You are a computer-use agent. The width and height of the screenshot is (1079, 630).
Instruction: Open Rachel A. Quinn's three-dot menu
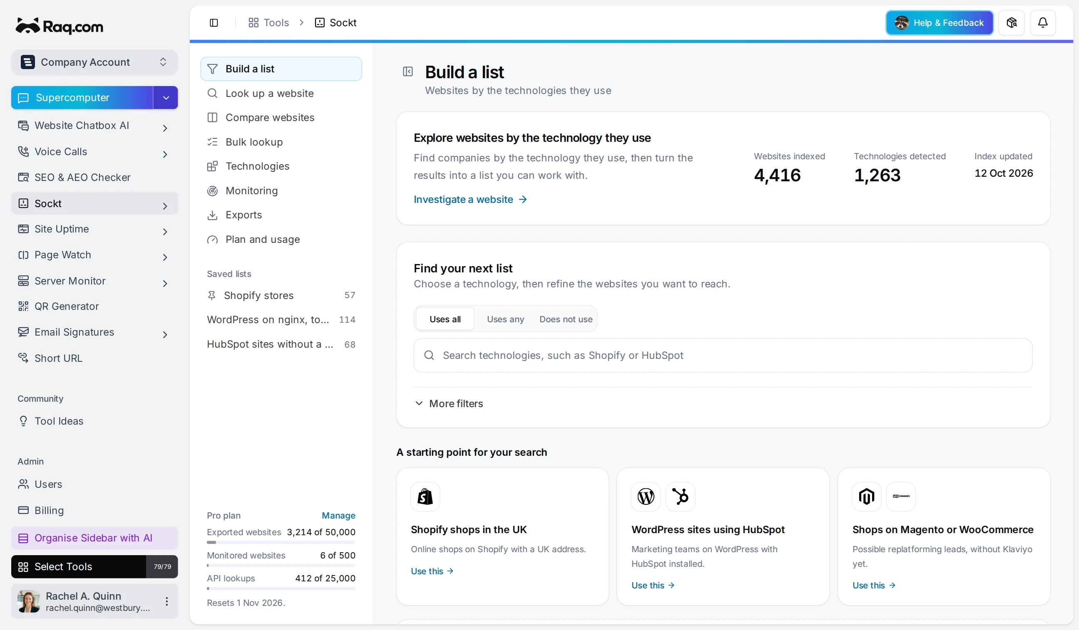pos(167,601)
